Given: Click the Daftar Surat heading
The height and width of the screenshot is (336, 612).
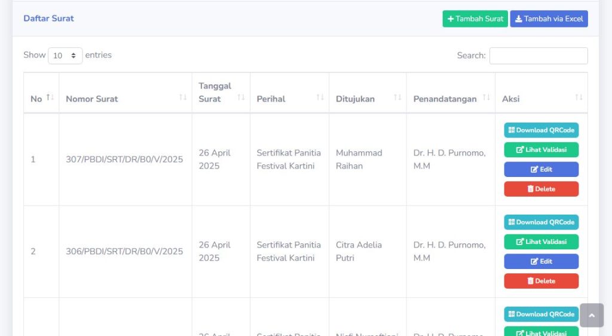Looking at the screenshot, I should 48,19.
